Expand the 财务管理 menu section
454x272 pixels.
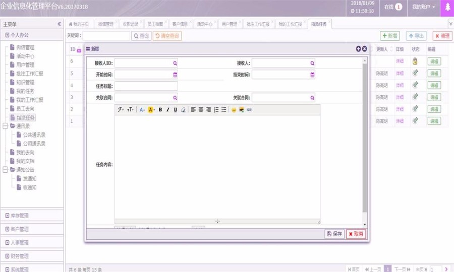click(x=32, y=256)
